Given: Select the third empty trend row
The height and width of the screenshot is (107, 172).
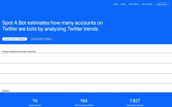Looking at the screenshot, I should point(86,78).
